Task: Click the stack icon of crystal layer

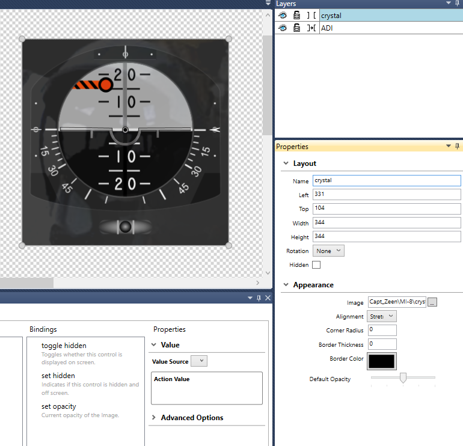Action: click(x=297, y=16)
